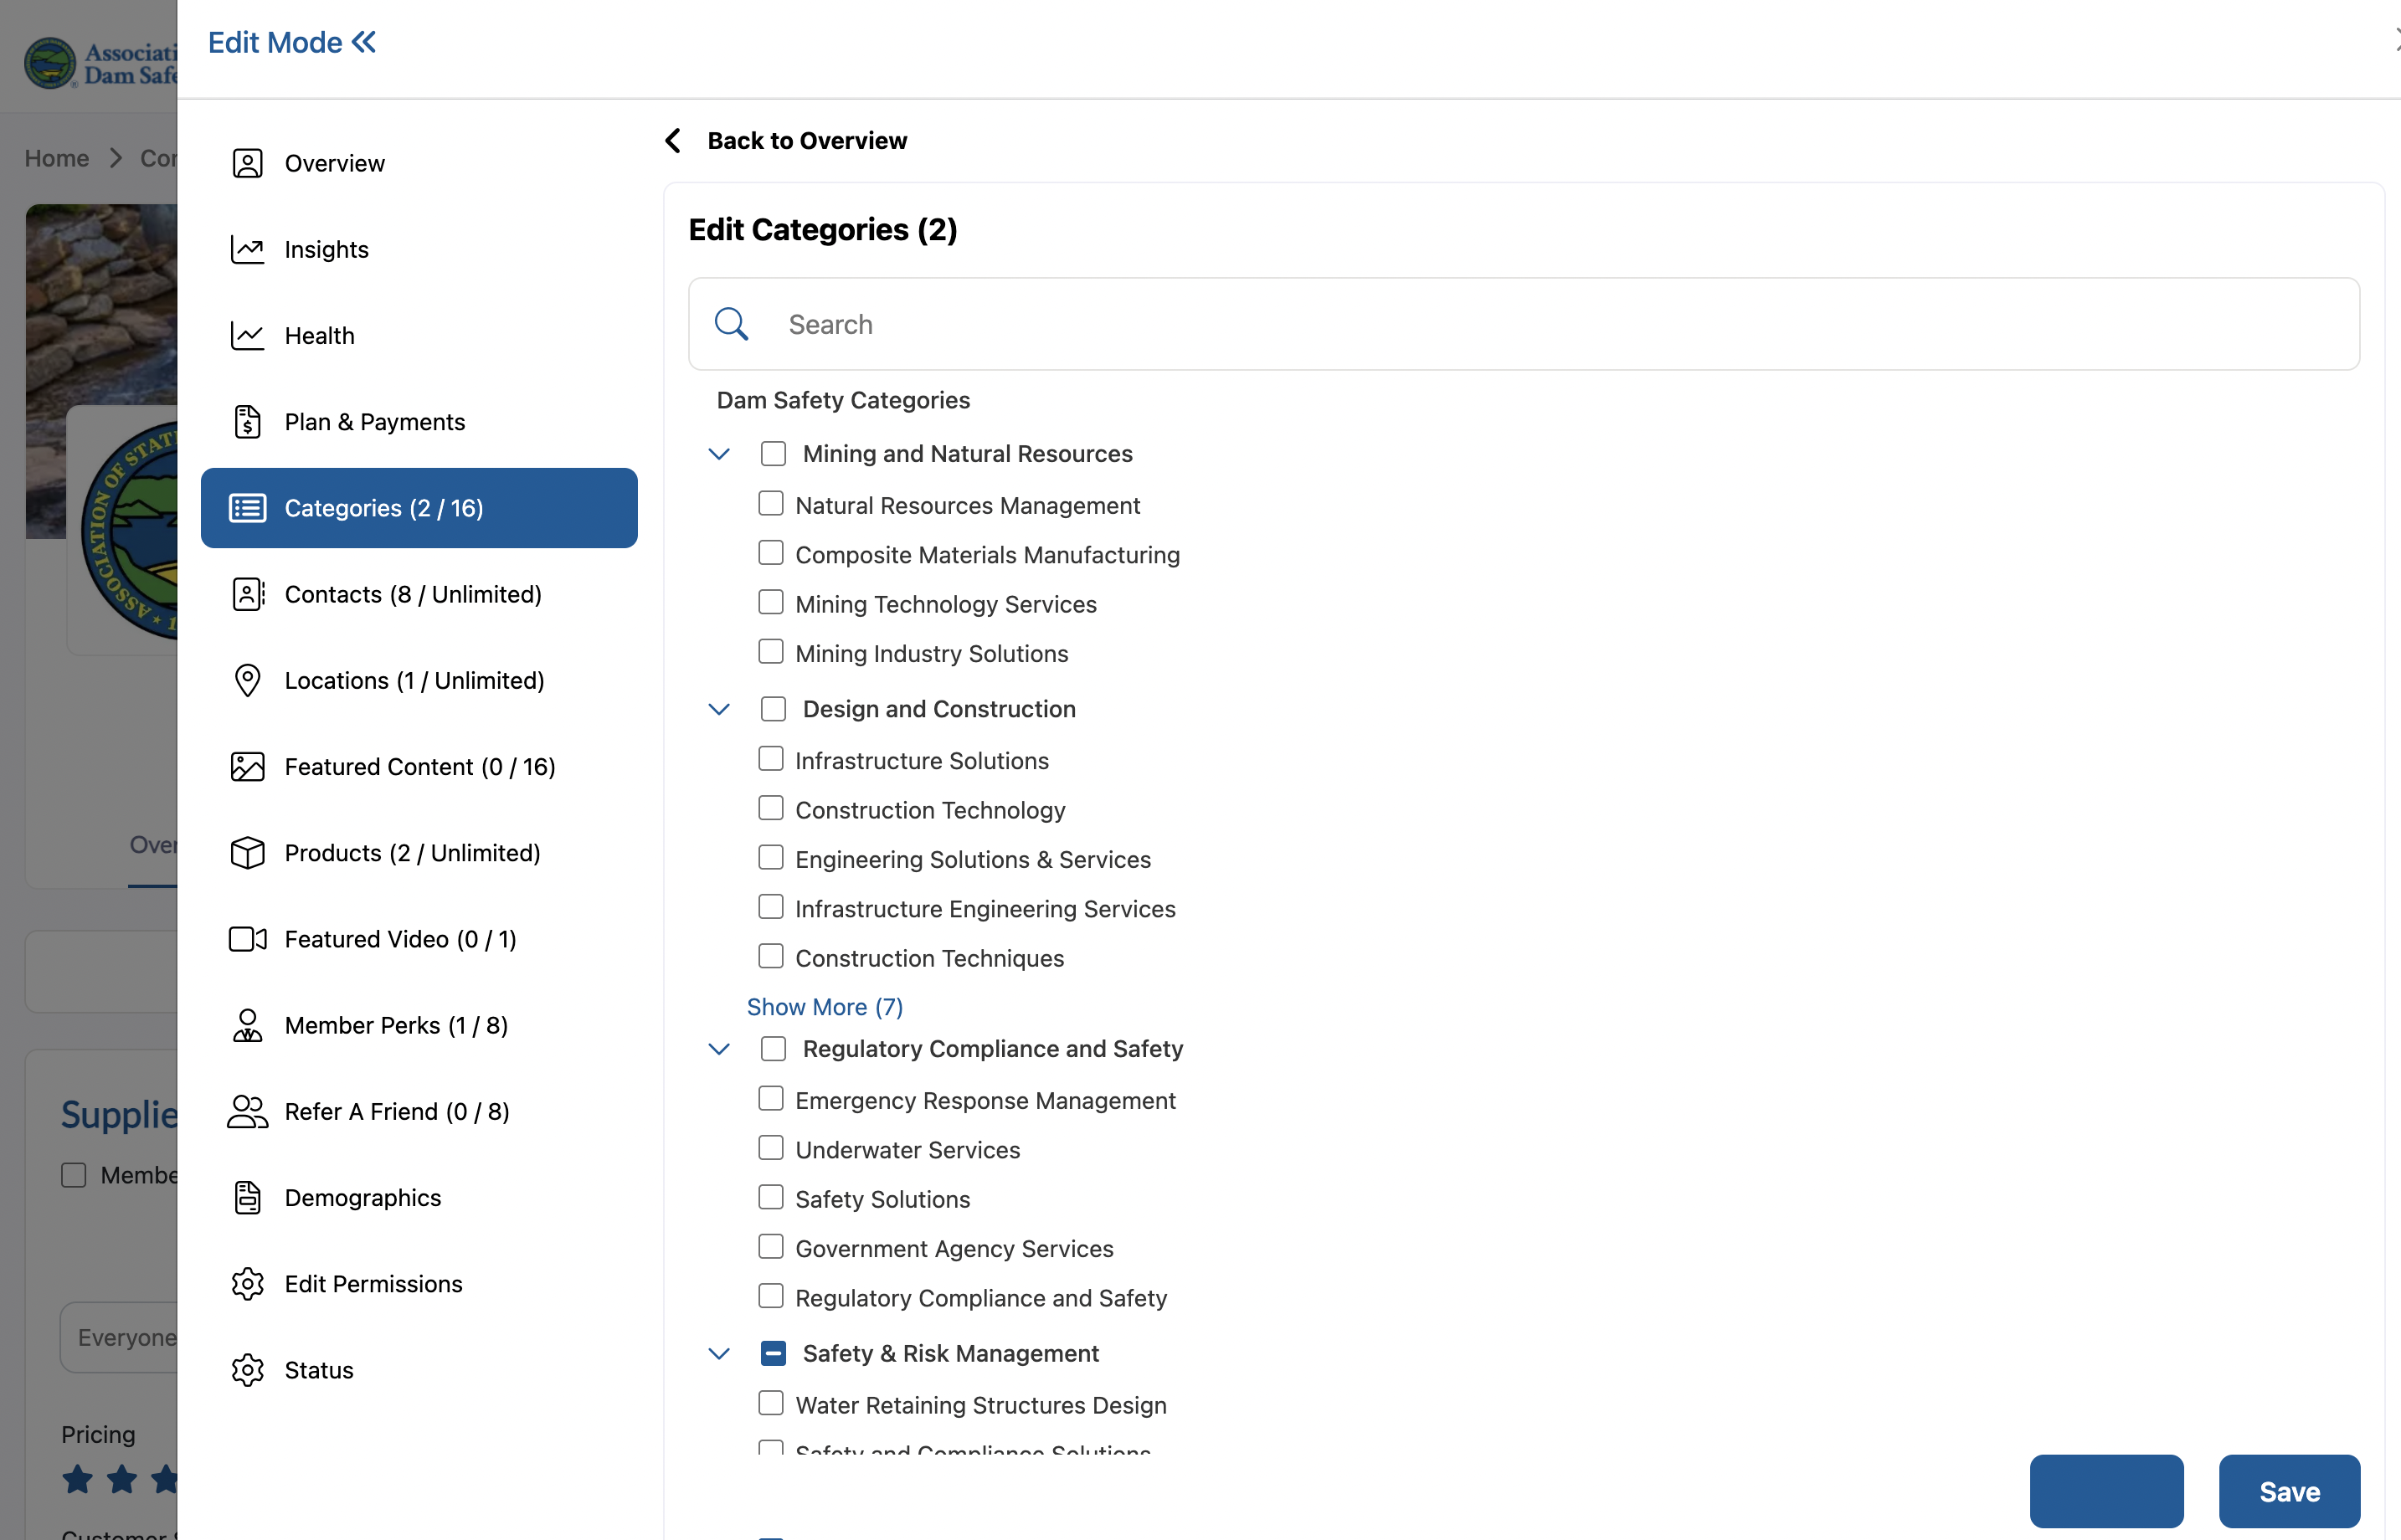Click the Edit Permissions gear icon
The width and height of the screenshot is (2401, 1540).
(x=247, y=1284)
